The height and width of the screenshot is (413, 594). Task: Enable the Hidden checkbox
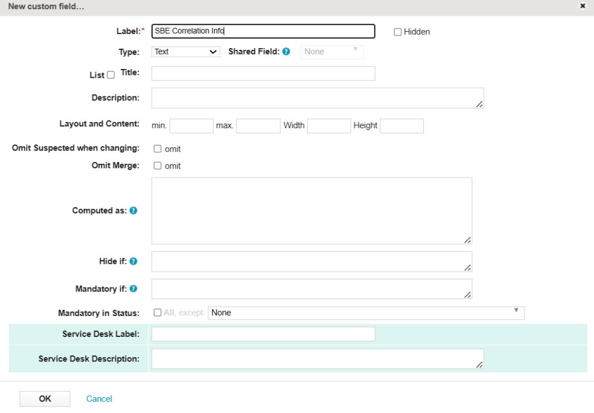[398, 32]
